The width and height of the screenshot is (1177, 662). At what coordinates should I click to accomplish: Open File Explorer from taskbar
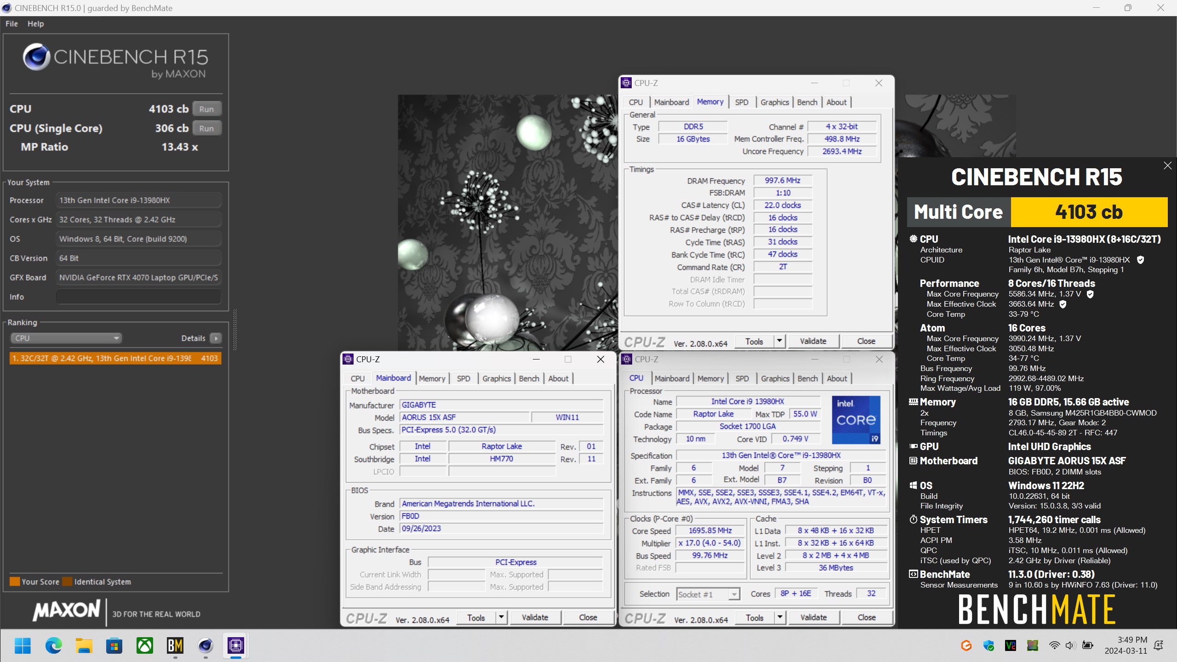click(x=84, y=645)
